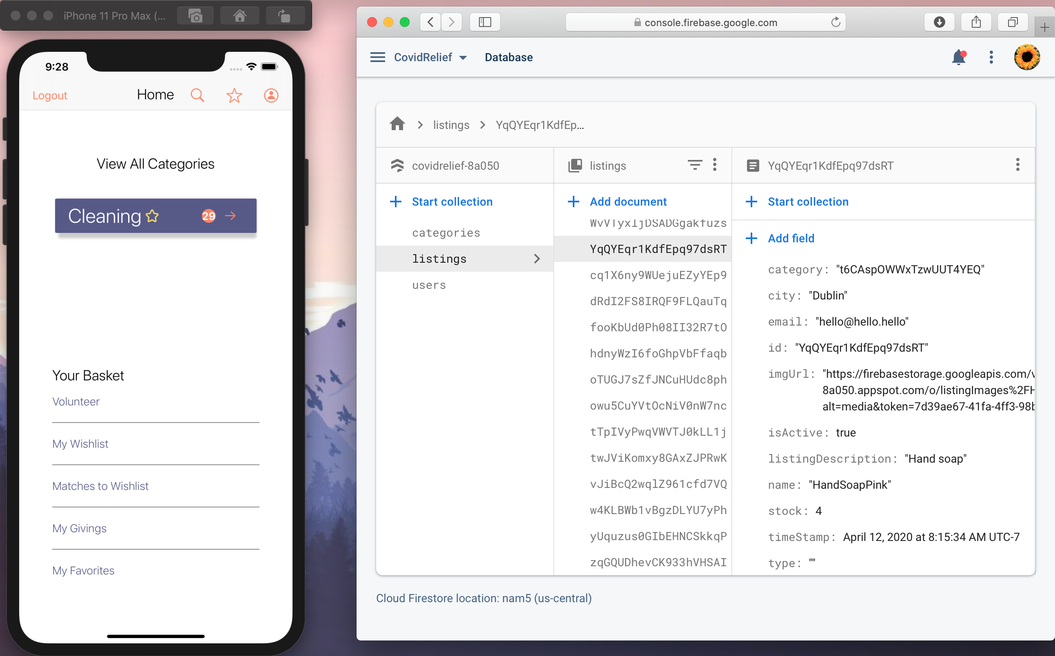Screen dimensions: 1055x656
Task: Tap Volunteer in the basket list
Action: (76, 401)
